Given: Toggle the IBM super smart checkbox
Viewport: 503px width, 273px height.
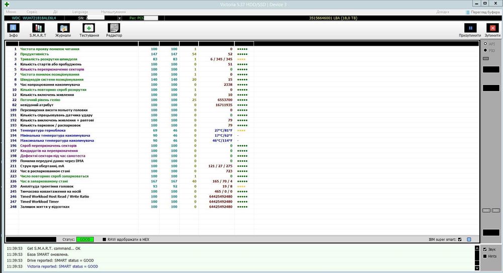Looking at the screenshot, I should 460,239.
